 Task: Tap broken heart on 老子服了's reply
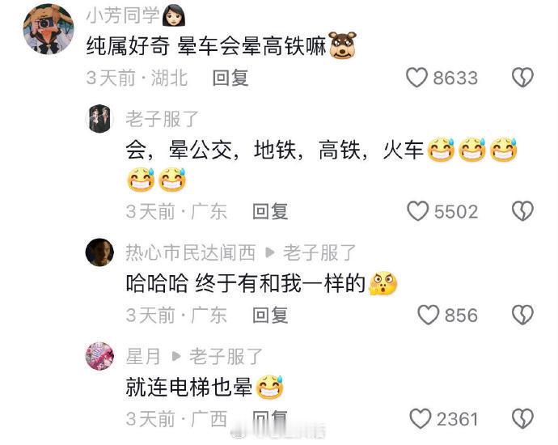pos(522,211)
